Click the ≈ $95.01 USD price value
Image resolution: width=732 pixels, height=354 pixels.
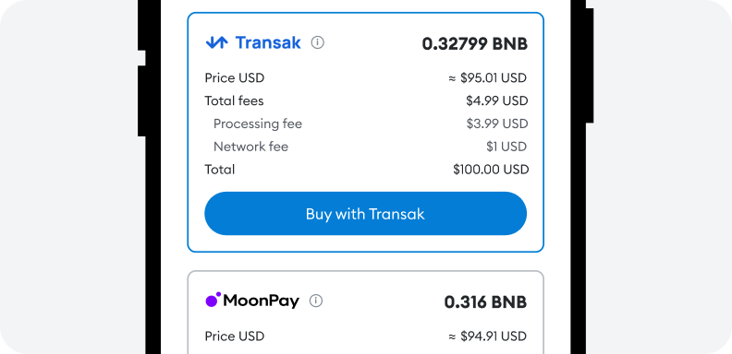click(x=487, y=77)
